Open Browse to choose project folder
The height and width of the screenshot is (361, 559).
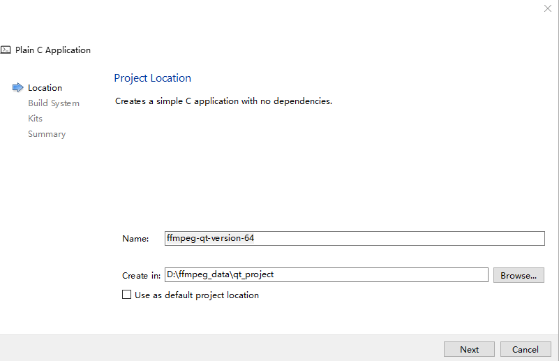point(519,275)
